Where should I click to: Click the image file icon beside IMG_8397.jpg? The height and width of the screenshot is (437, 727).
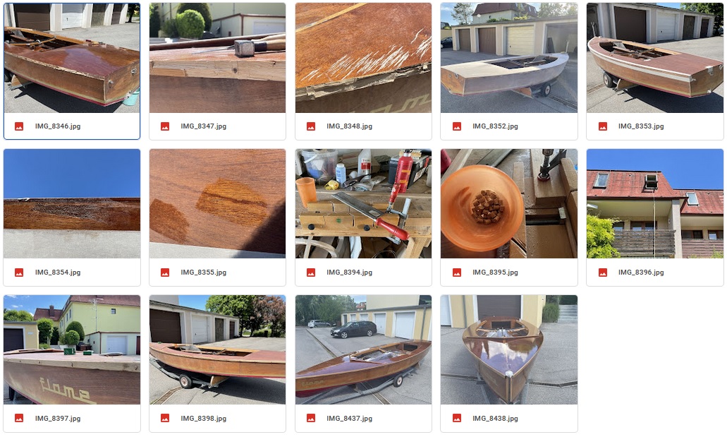[19, 419]
